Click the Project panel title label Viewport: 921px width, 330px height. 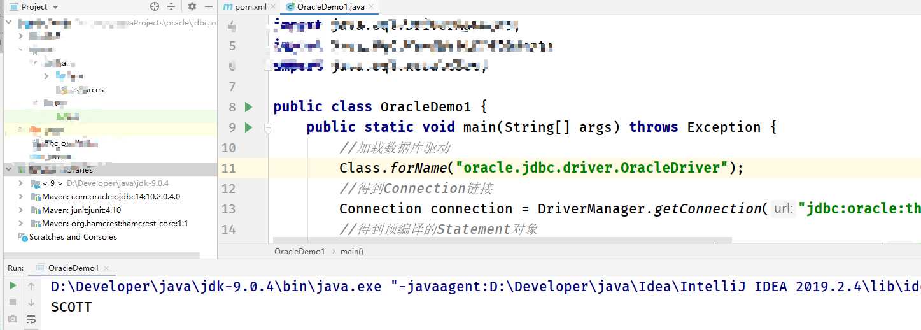click(x=34, y=7)
